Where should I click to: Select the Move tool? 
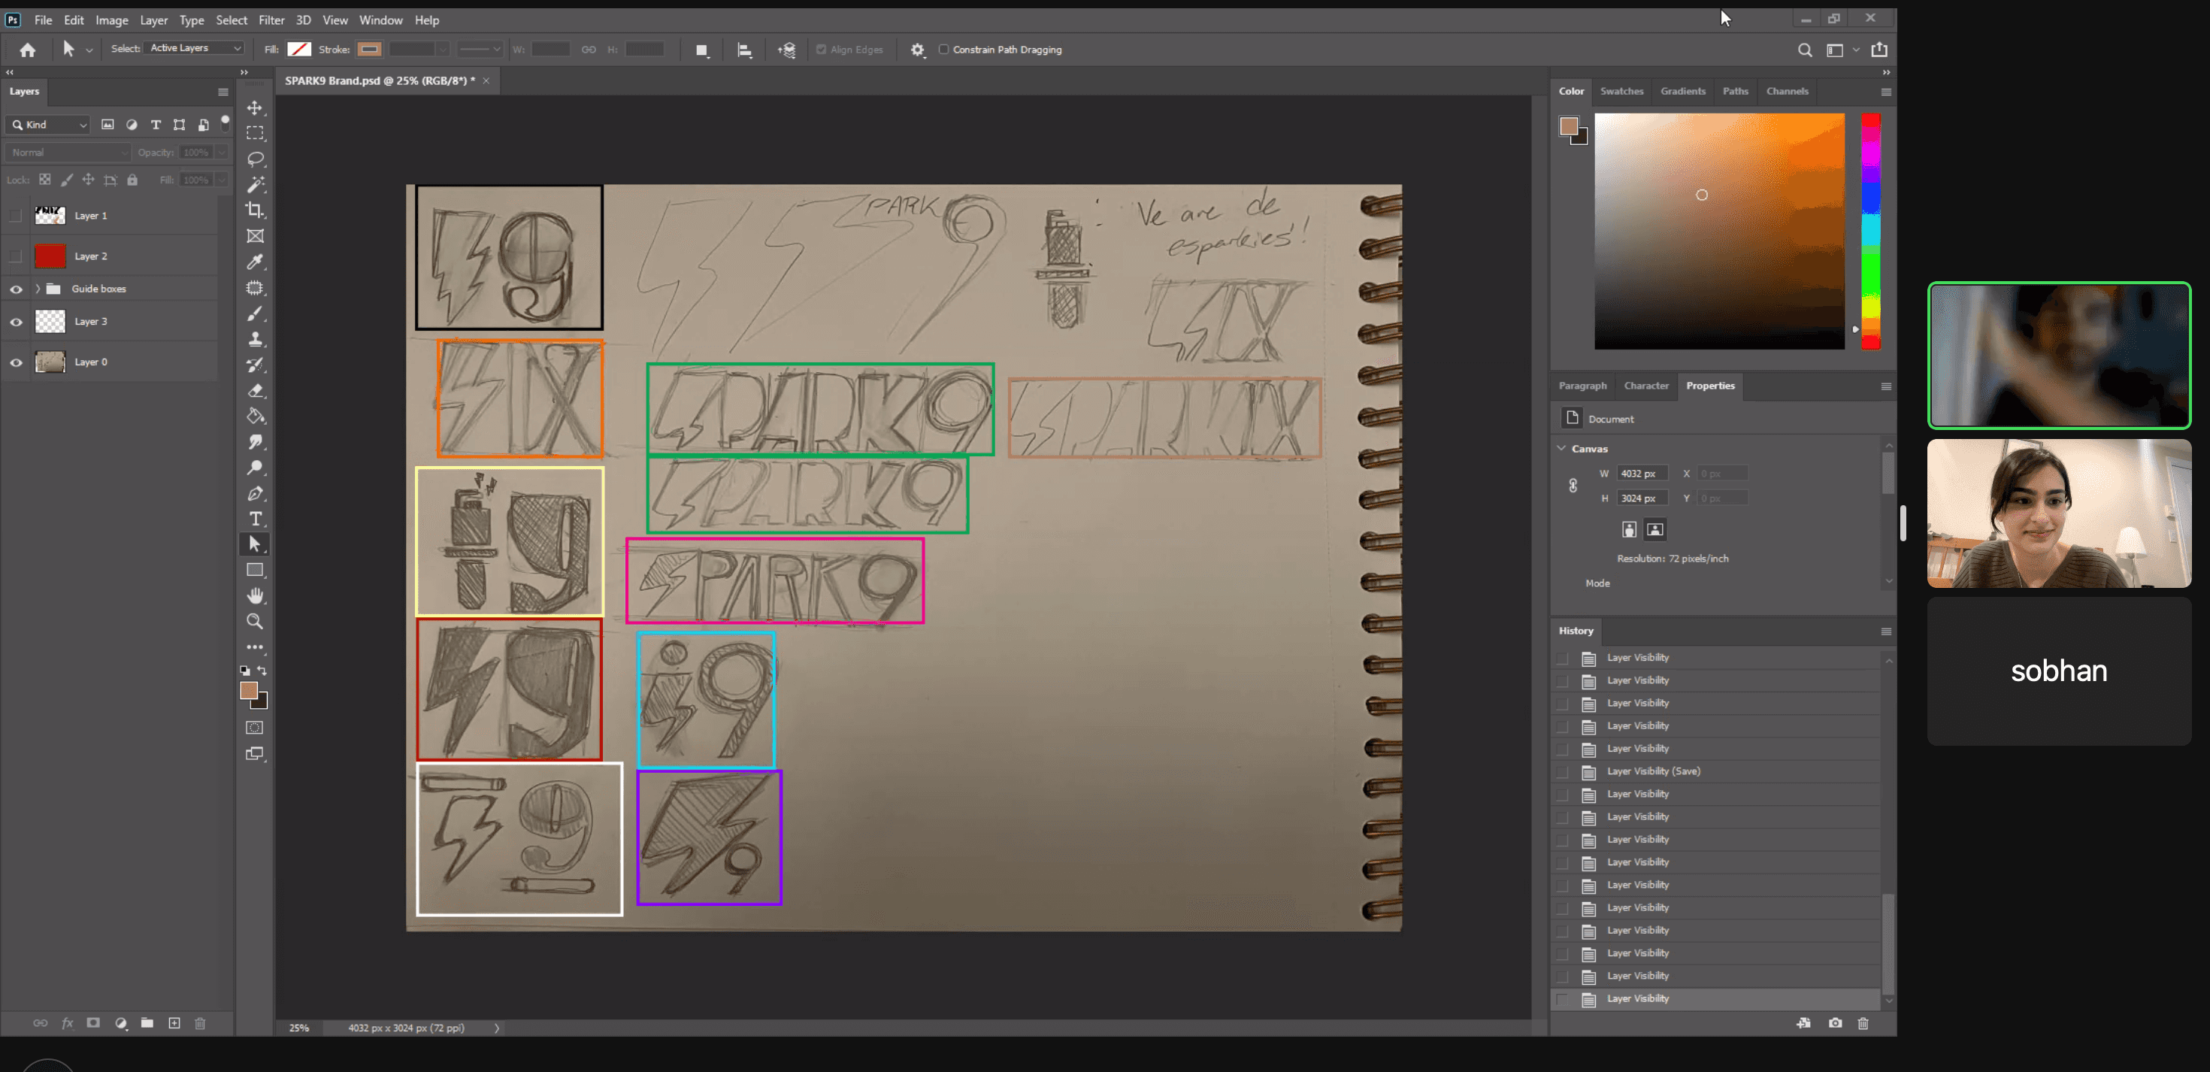[255, 108]
